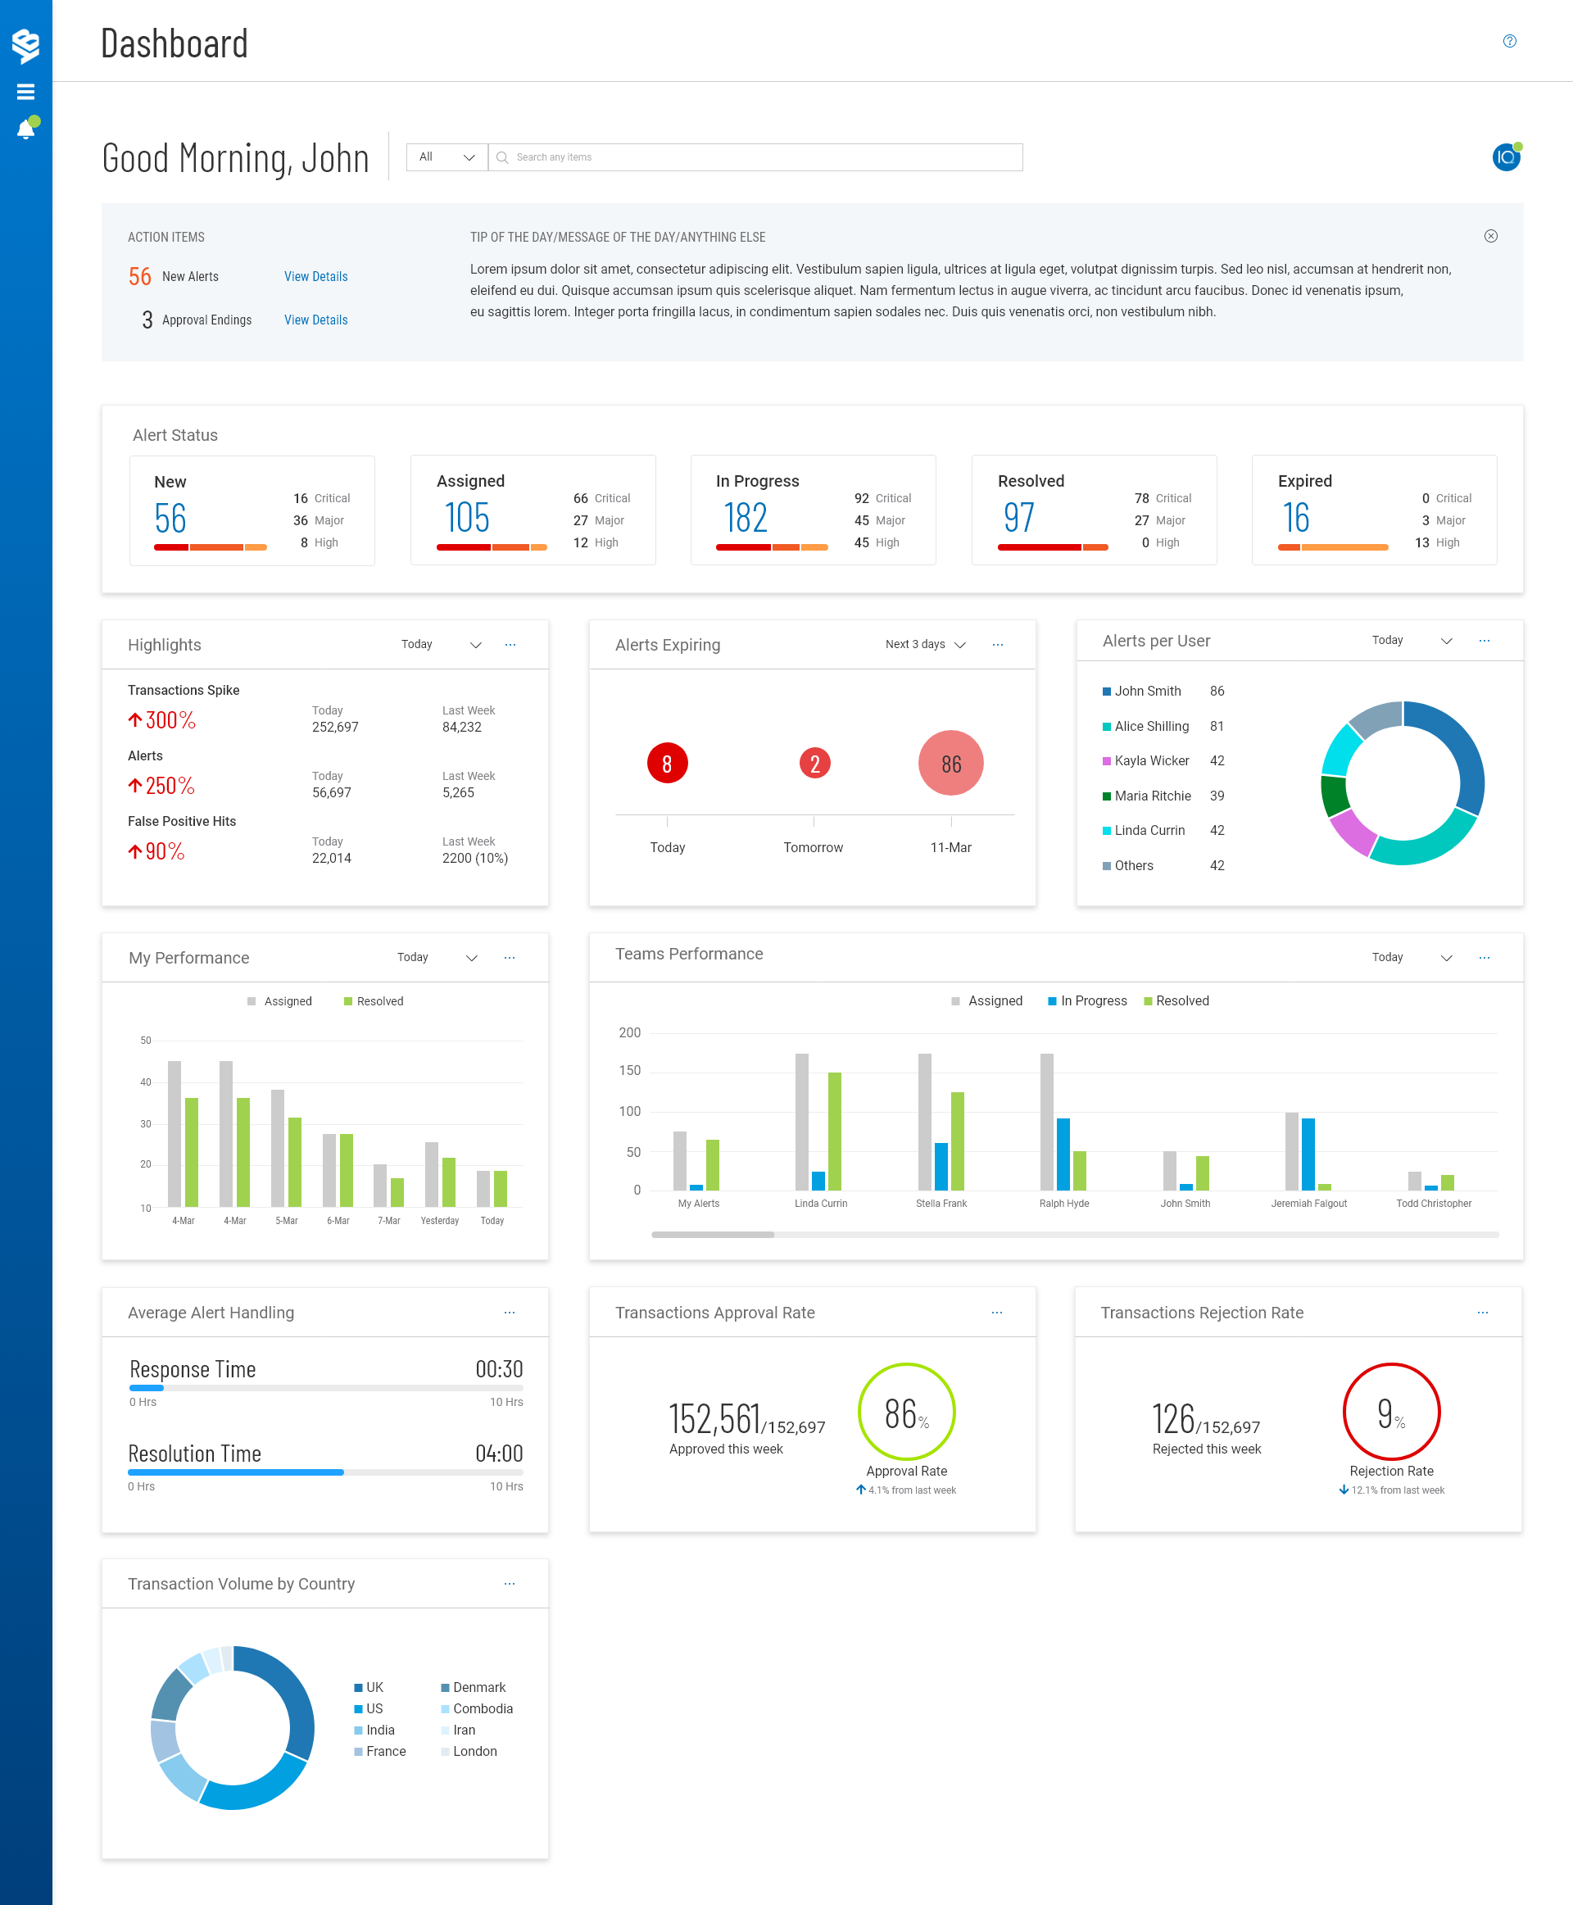1573x1905 pixels.
Task: Expand the All search filter dropdown
Action: tap(447, 156)
